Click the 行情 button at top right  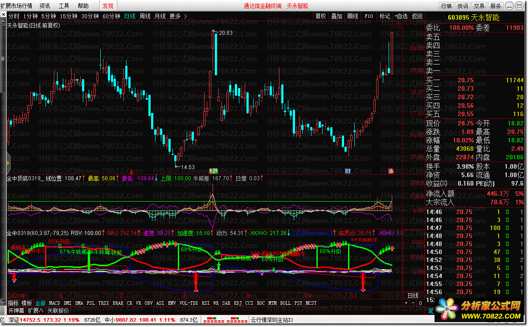[x=447, y=6]
